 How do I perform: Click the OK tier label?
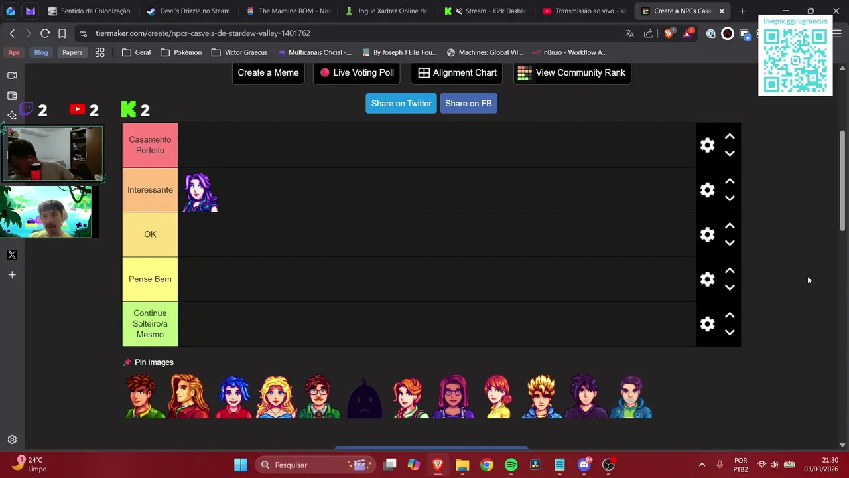pos(150,234)
